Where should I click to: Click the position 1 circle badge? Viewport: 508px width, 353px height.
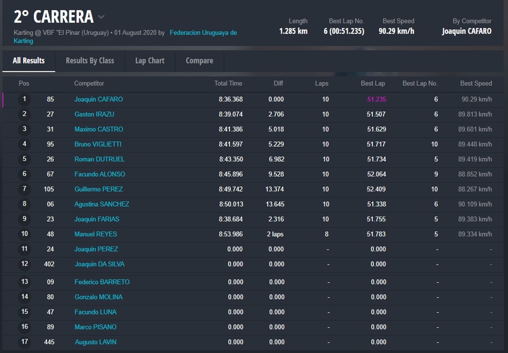point(24,99)
